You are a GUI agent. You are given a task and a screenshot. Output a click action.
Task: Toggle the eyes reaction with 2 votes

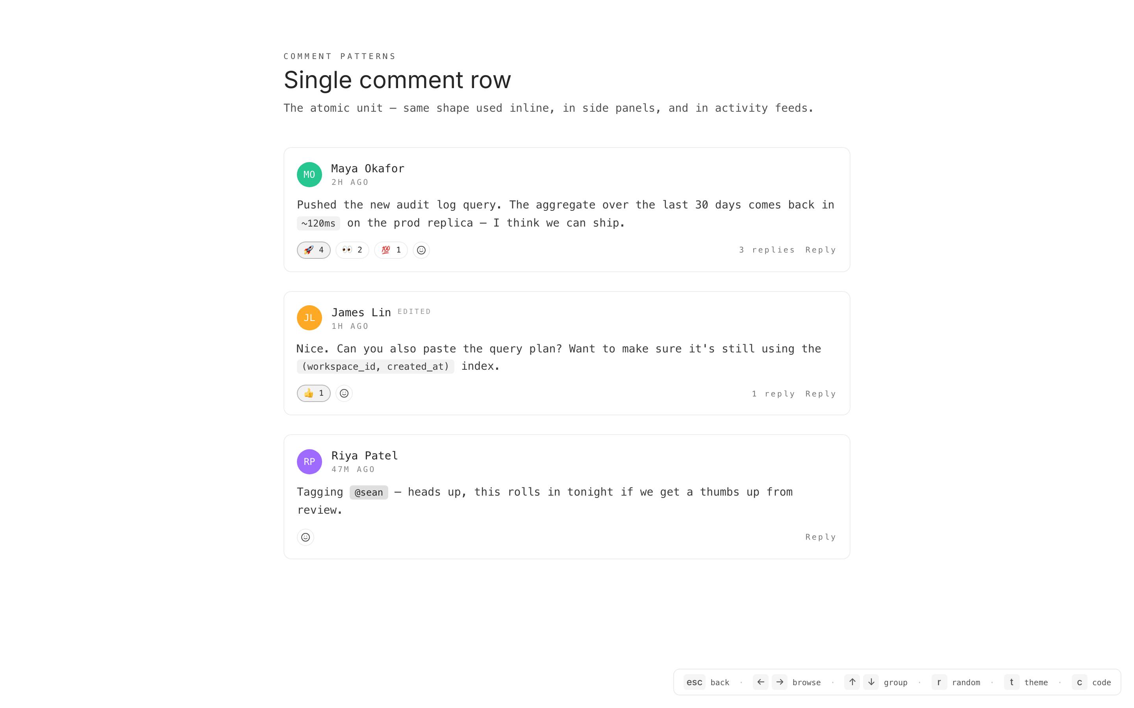(352, 250)
